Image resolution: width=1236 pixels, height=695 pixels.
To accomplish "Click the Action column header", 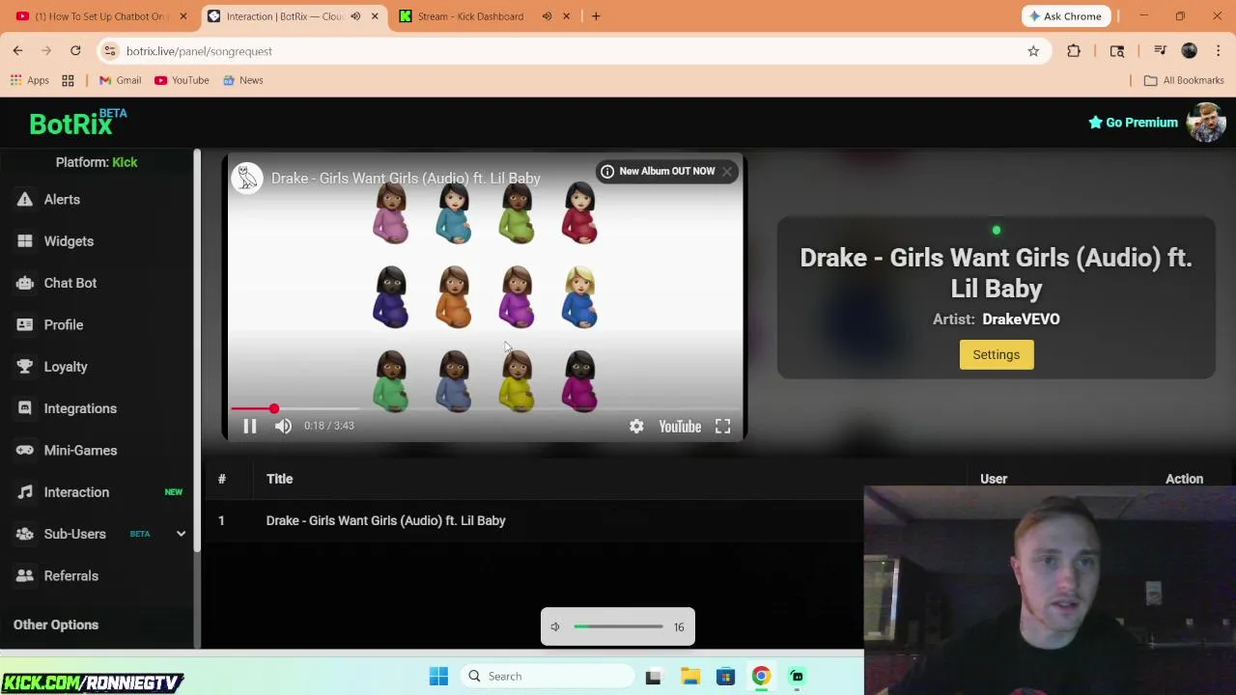I will [1184, 479].
